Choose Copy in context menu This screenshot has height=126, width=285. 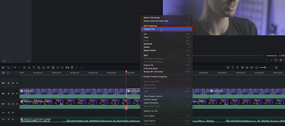pos(166,37)
